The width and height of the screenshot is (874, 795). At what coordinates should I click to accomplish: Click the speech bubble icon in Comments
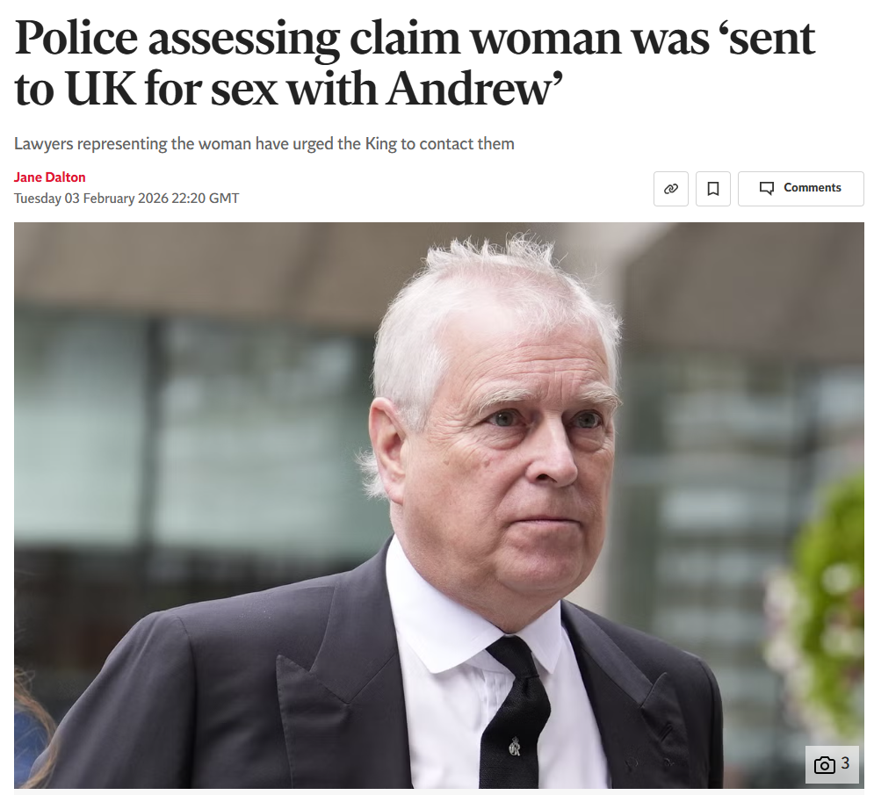[x=767, y=188]
